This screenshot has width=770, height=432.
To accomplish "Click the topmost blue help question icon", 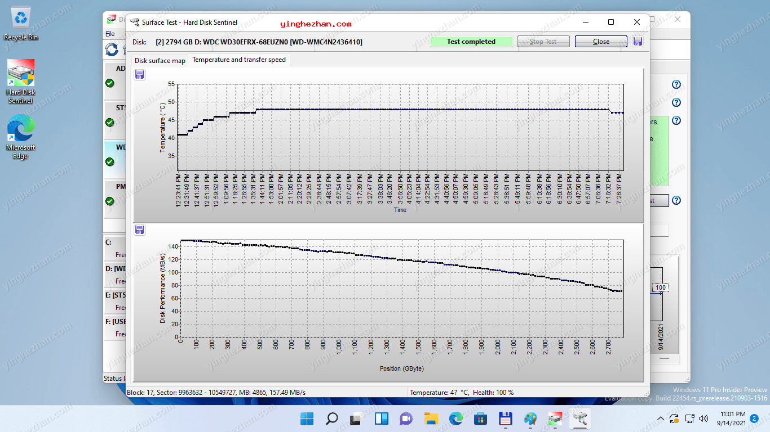I will 676,85.
